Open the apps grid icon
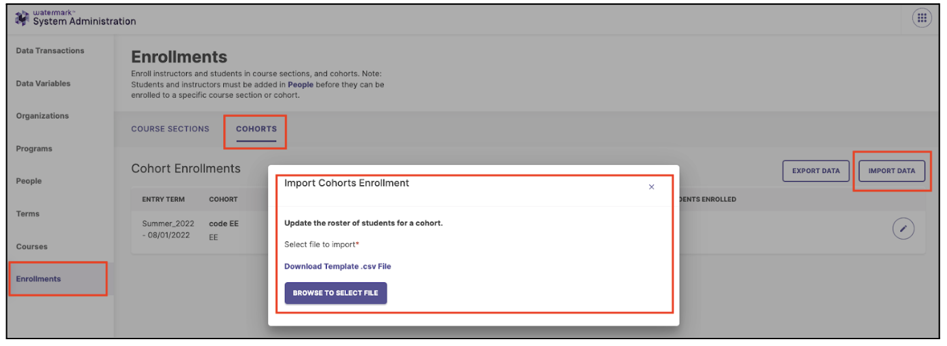The width and height of the screenshot is (947, 346). pos(922,19)
